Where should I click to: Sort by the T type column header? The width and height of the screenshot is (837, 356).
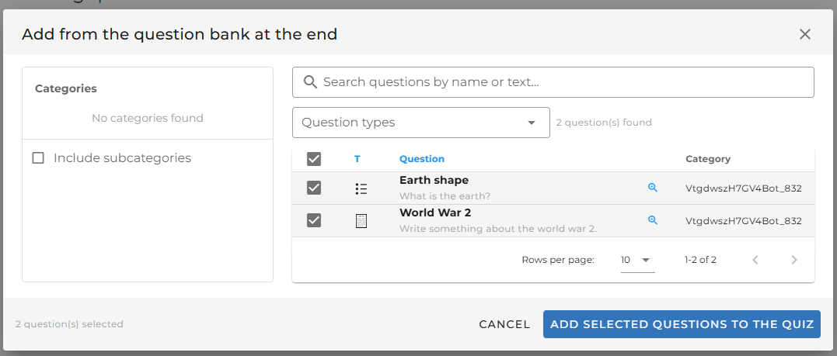(x=357, y=159)
